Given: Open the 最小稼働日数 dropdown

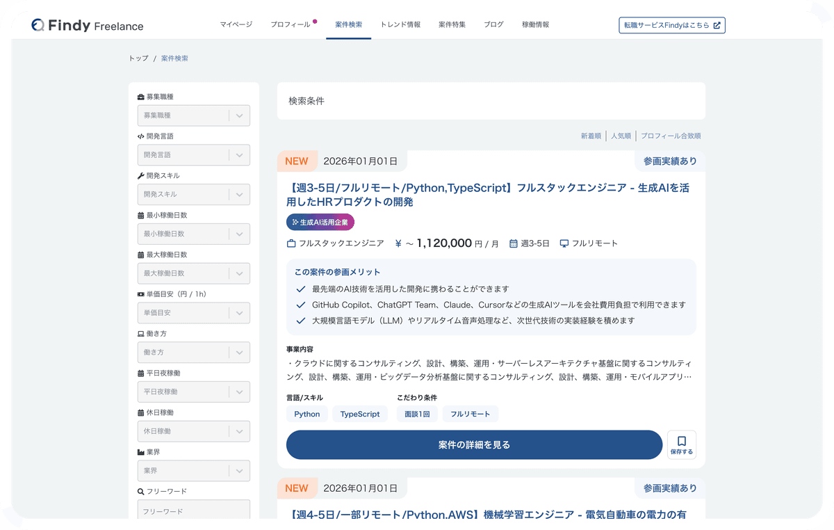Looking at the screenshot, I should click(193, 234).
